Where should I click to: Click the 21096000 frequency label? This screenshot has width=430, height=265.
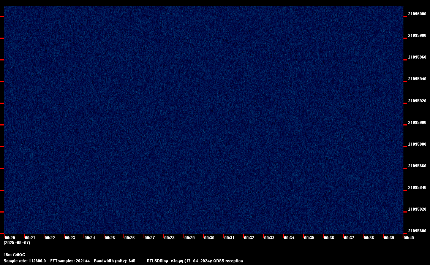coord(417,14)
